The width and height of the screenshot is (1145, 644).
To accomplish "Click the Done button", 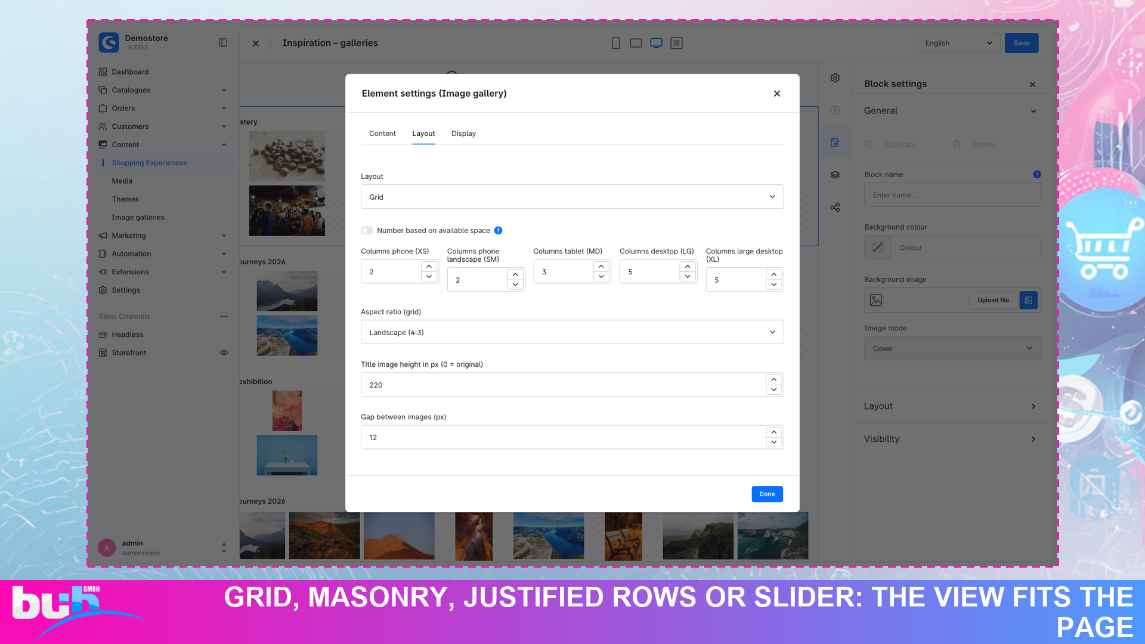I will pyautogui.click(x=767, y=494).
